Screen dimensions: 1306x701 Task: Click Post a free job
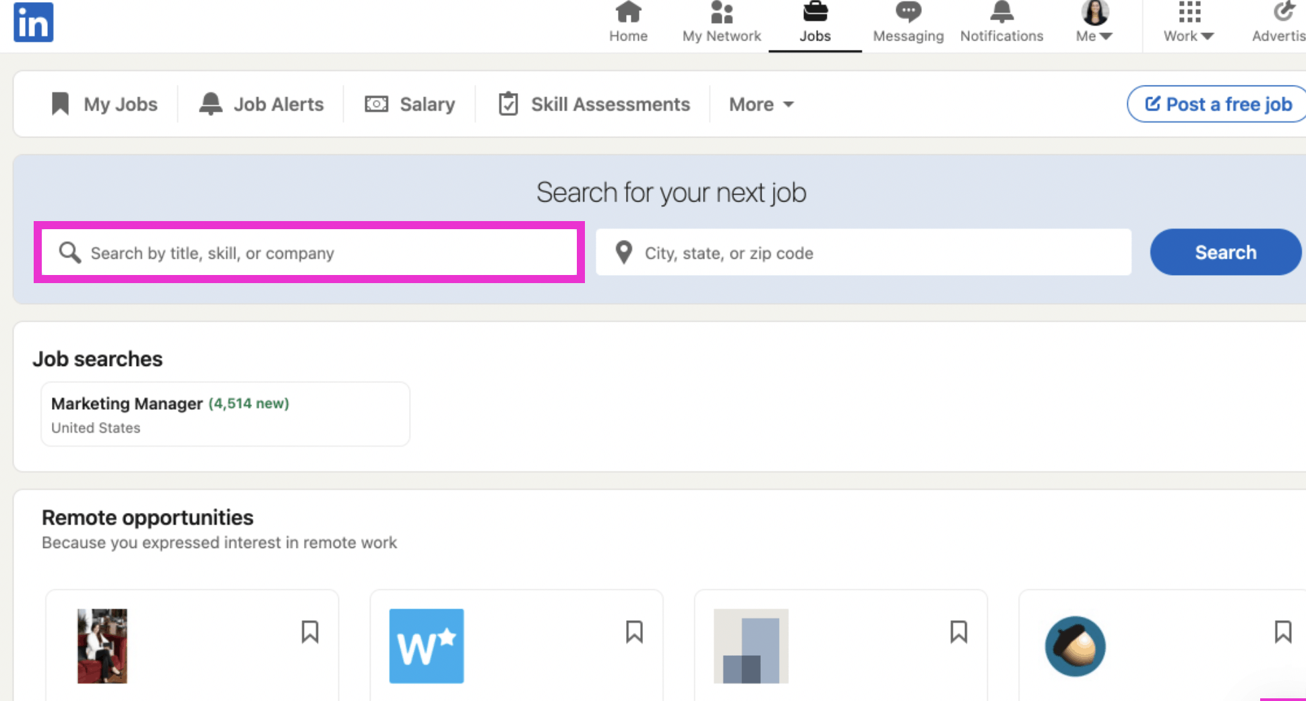coord(1216,104)
